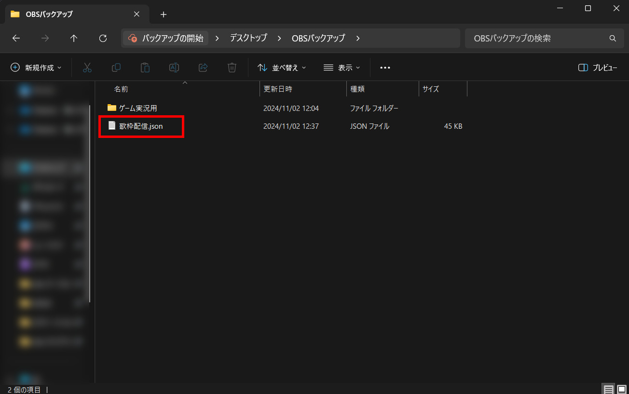The width and height of the screenshot is (629, 394).
Task: Click the Cut scissors icon
Action: [x=87, y=68]
